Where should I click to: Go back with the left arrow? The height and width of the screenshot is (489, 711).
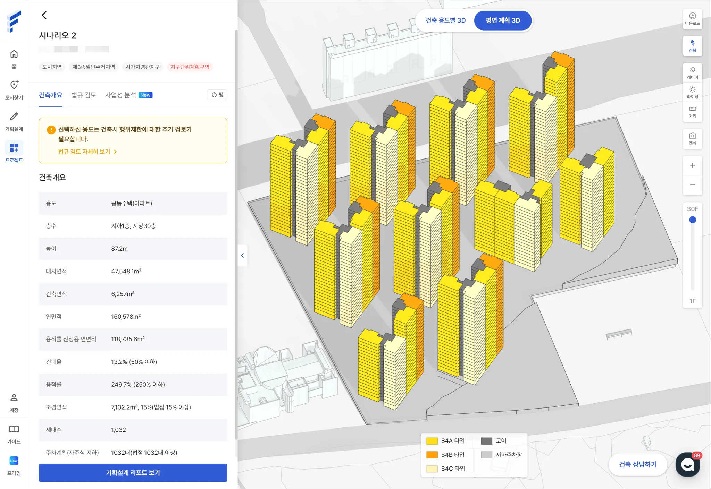tap(44, 15)
